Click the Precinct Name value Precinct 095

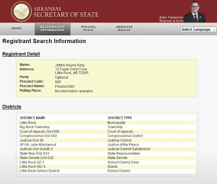point(65,86)
